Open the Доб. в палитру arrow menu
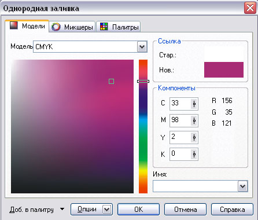 62,209
